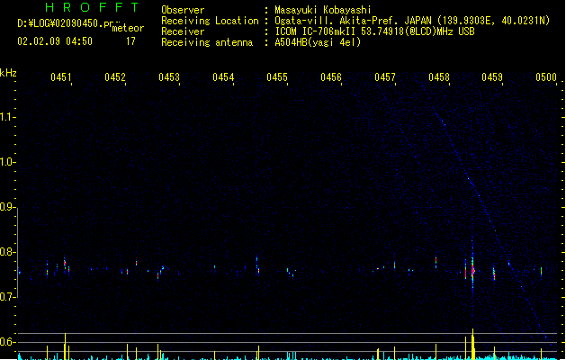Click the 0451 time axis label
This screenshot has width=566, height=360.
[61, 77]
